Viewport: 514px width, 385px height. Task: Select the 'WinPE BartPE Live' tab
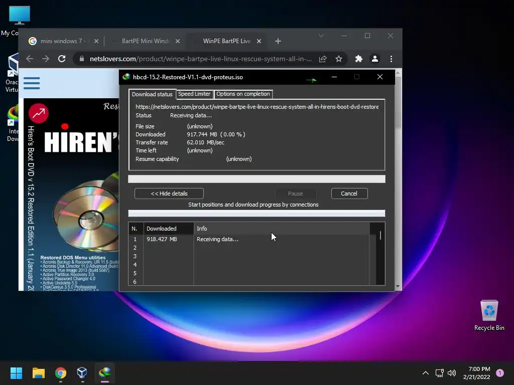click(226, 41)
